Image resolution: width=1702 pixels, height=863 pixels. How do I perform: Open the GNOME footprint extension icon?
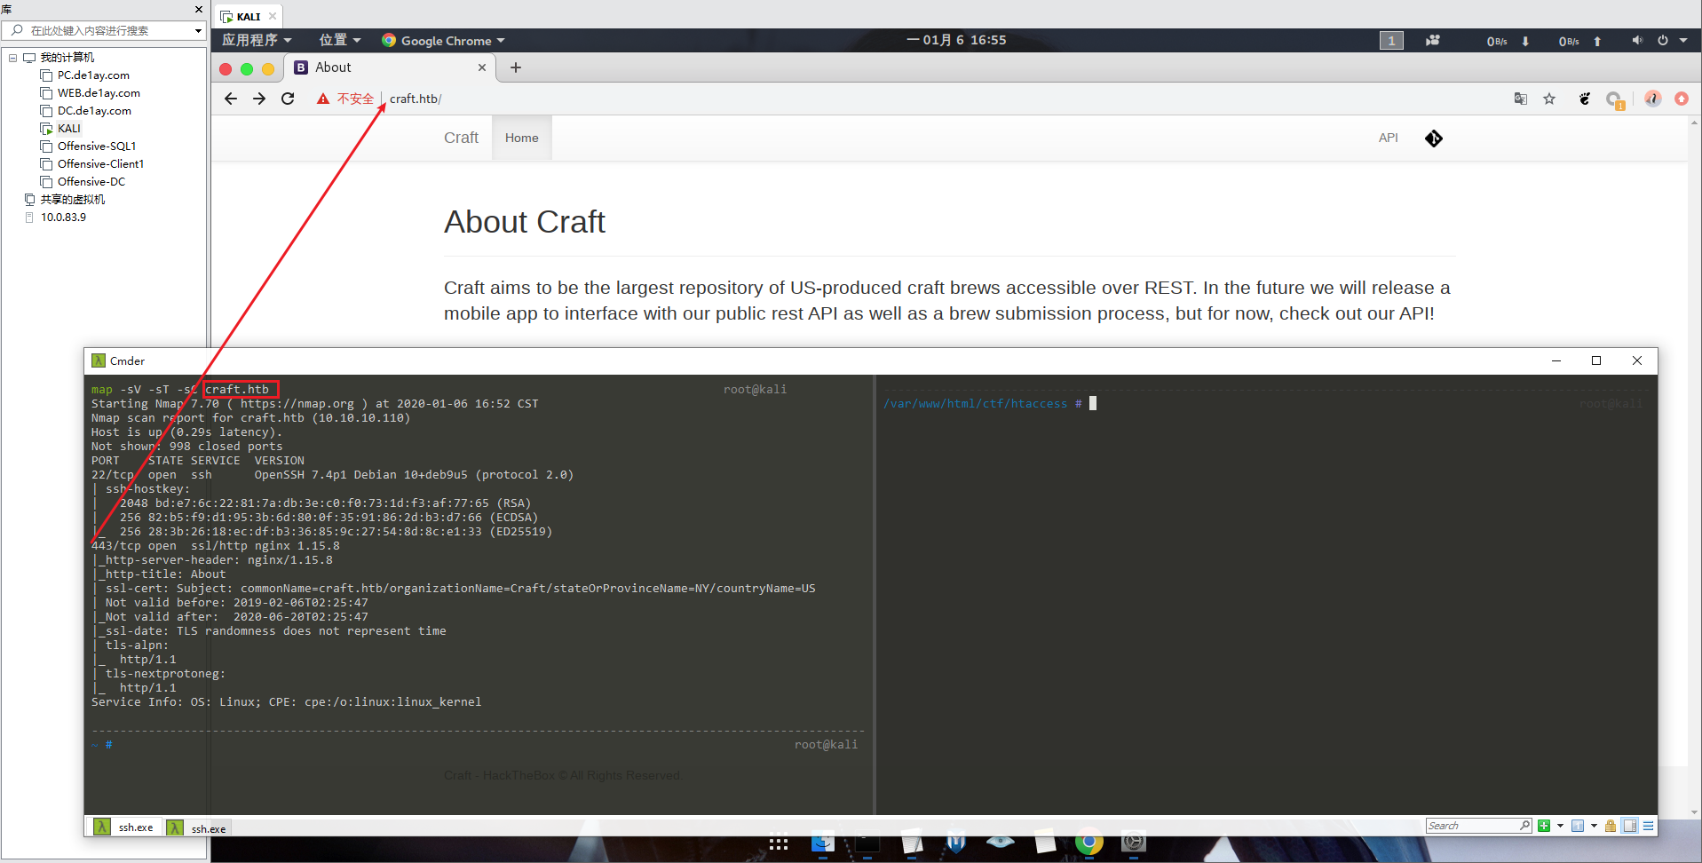(1585, 99)
